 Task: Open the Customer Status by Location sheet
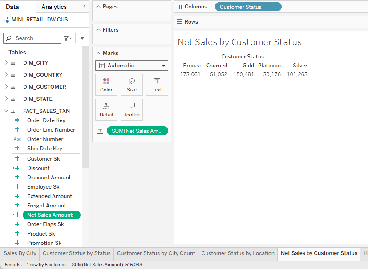click(x=238, y=253)
